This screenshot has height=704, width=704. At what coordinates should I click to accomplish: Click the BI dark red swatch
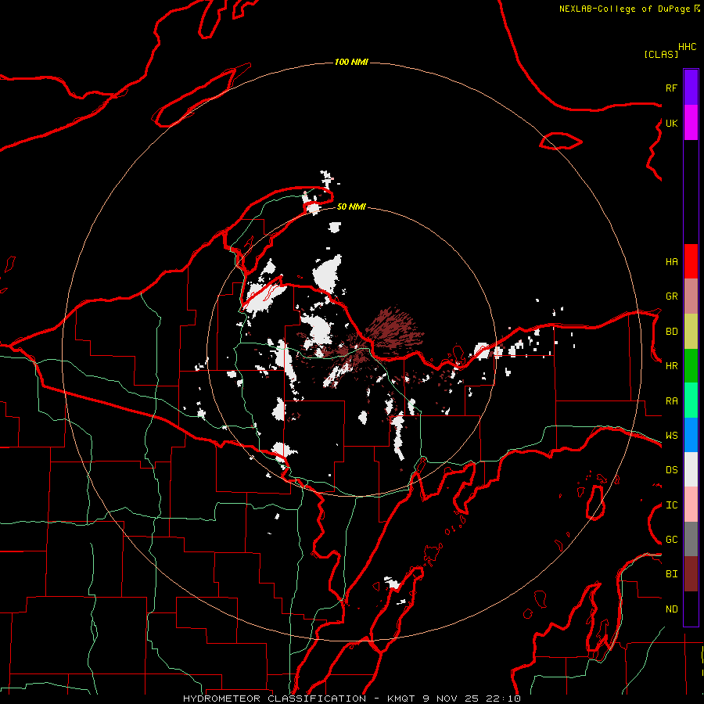coord(691,574)
